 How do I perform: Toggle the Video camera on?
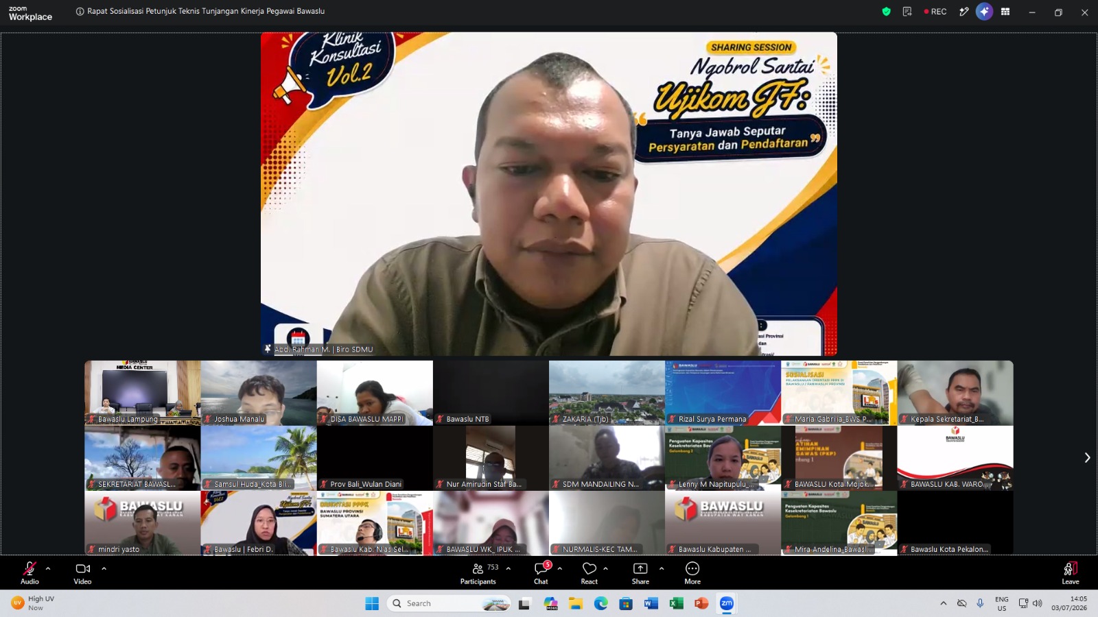(82, 573)
